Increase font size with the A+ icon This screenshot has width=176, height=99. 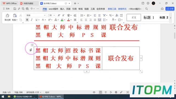[x=59, y=15]
